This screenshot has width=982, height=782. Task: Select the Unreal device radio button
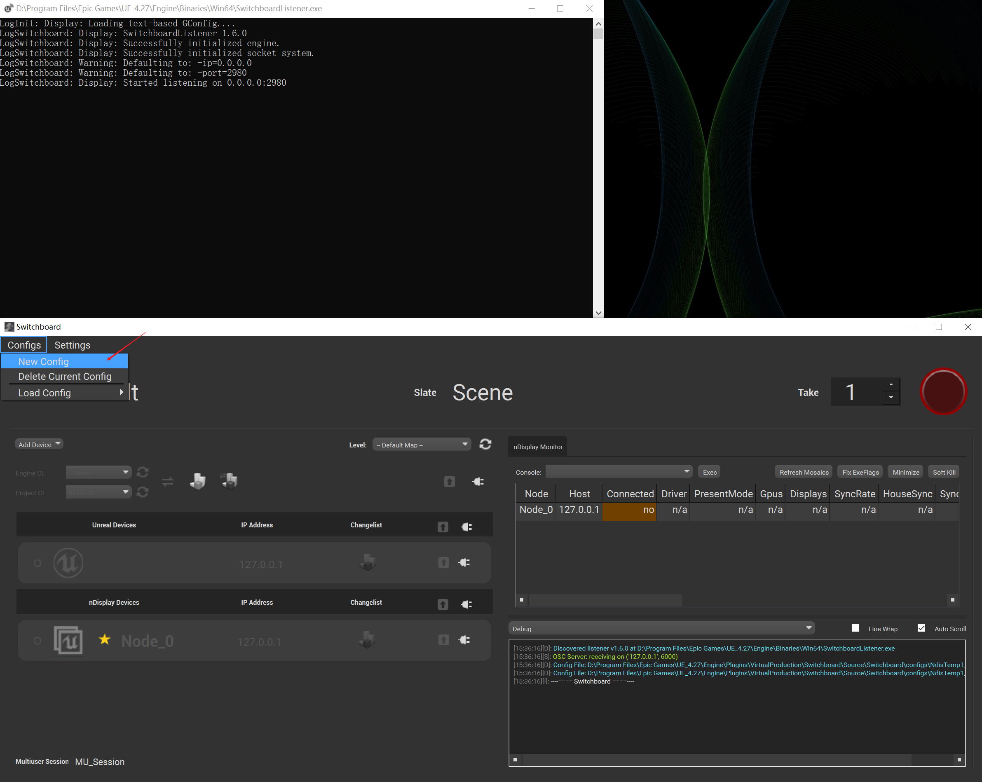[x=37, y=563]
